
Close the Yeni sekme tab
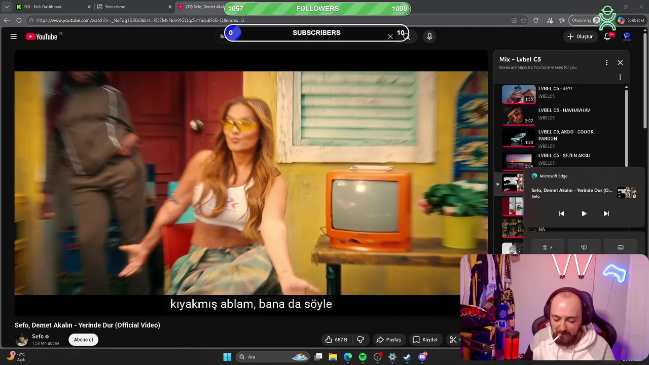coord(170,7)
